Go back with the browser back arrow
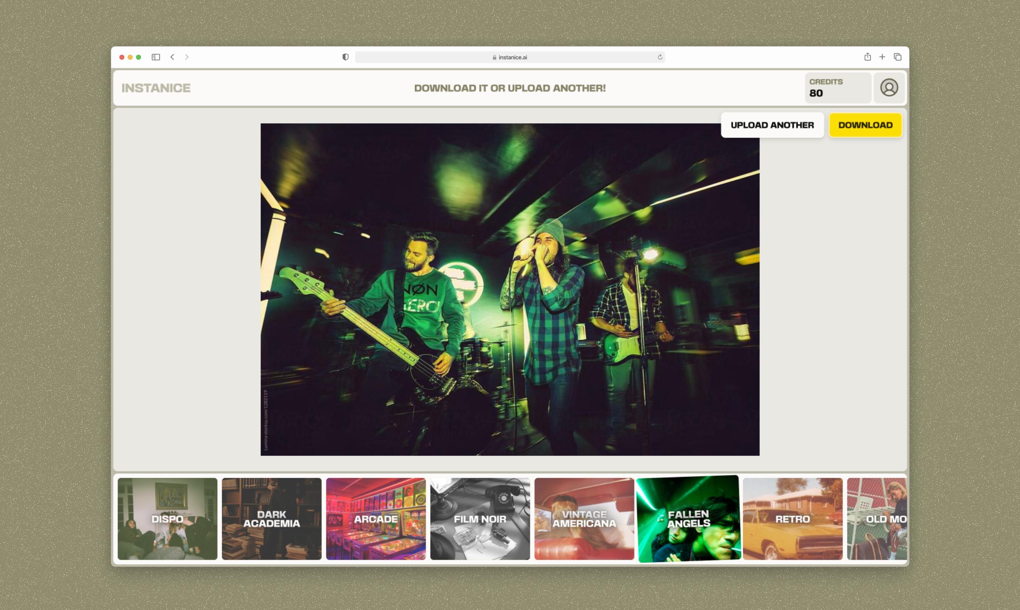 click(172, 57)
